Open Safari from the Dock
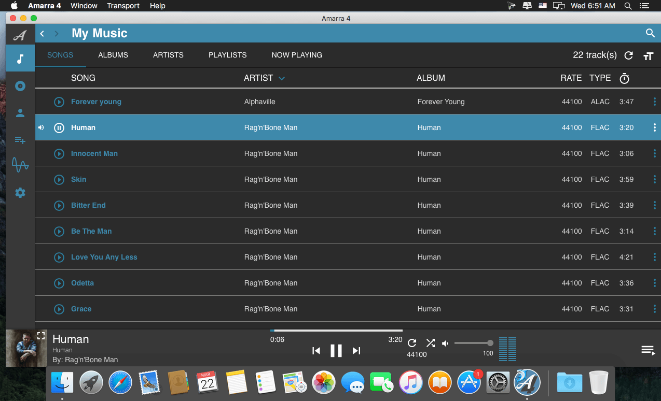Viewport: 661px width, 401px height. pyautogui.click(x=120, y=383)
